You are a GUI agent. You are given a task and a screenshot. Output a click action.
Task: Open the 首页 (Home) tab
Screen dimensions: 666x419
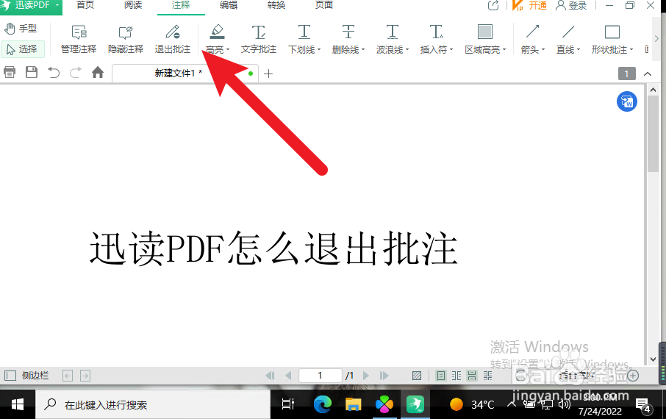pyautogui.click(x=85, y=5)
